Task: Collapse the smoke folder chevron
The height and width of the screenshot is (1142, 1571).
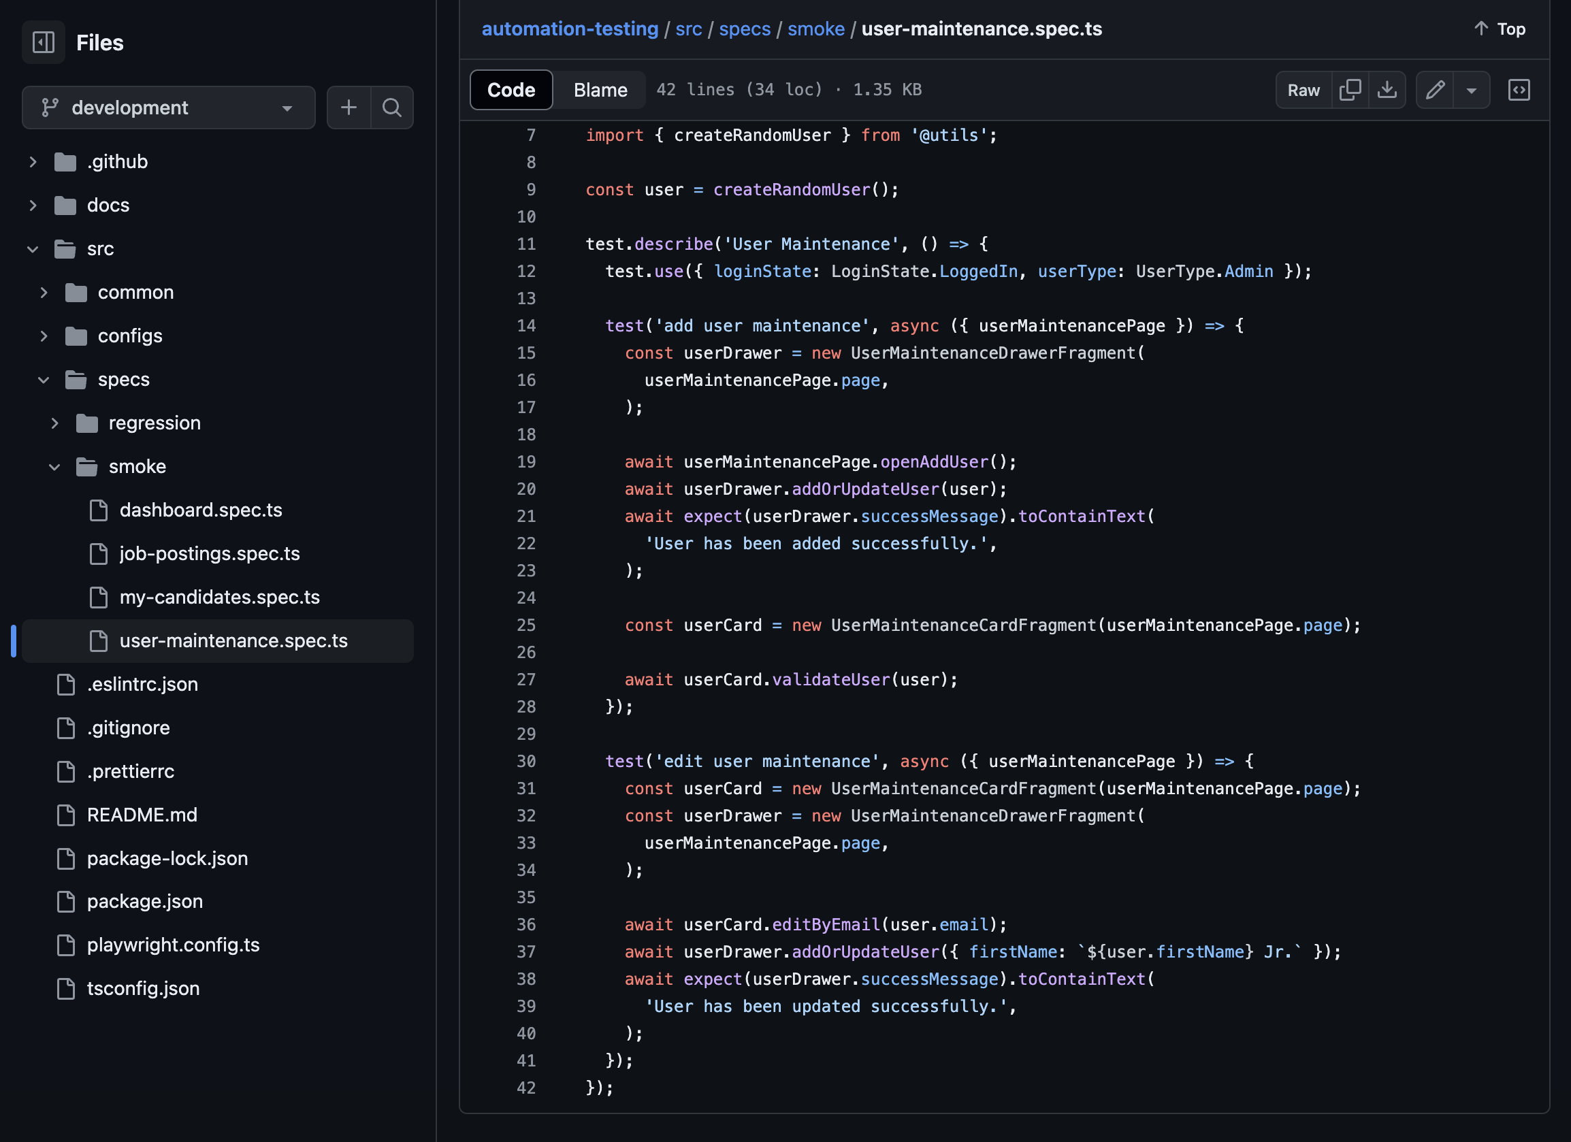Action: point(54,466)
